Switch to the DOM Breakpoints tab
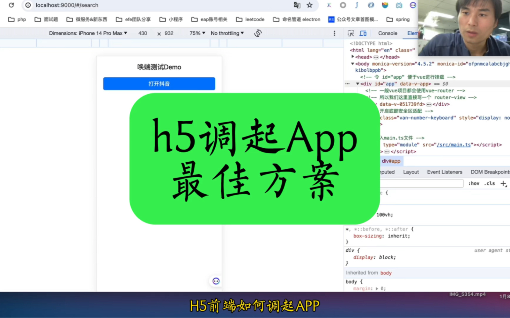 (x=490, y=172)
